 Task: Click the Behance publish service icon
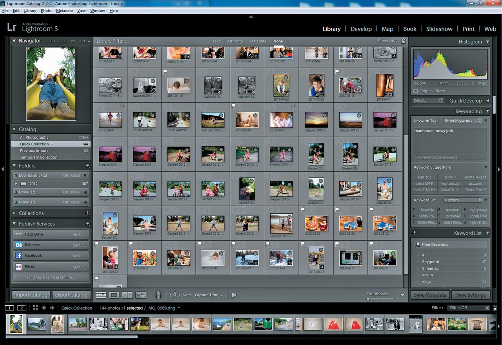click(18, 245)
